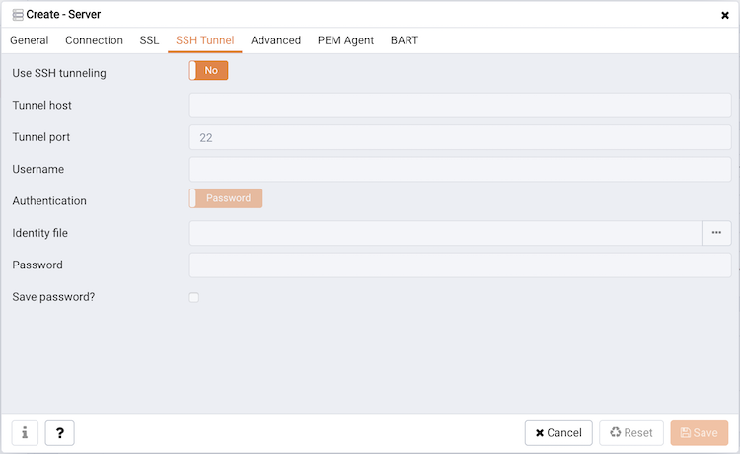Click the info (i) button
The image size is (740, 454).
pyautogui.click(x=25, y=432)
